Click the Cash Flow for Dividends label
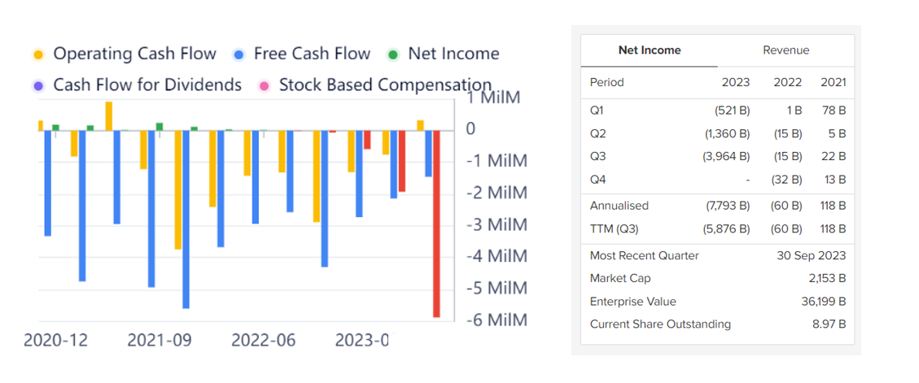This screenshot has width=919, height=383. 147,85
